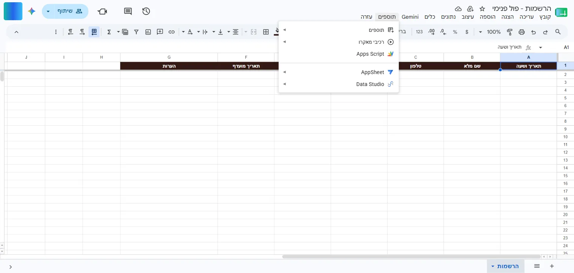Insert a comment from the toolbar
The height and width of the screenshot is (273, 574).
[x=160, y=32]
